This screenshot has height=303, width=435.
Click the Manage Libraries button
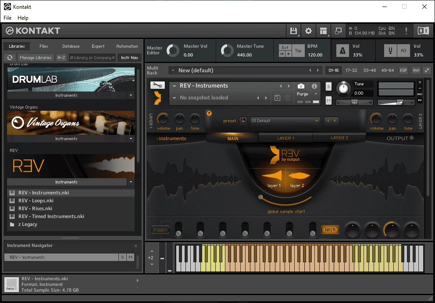pos(36,58)
